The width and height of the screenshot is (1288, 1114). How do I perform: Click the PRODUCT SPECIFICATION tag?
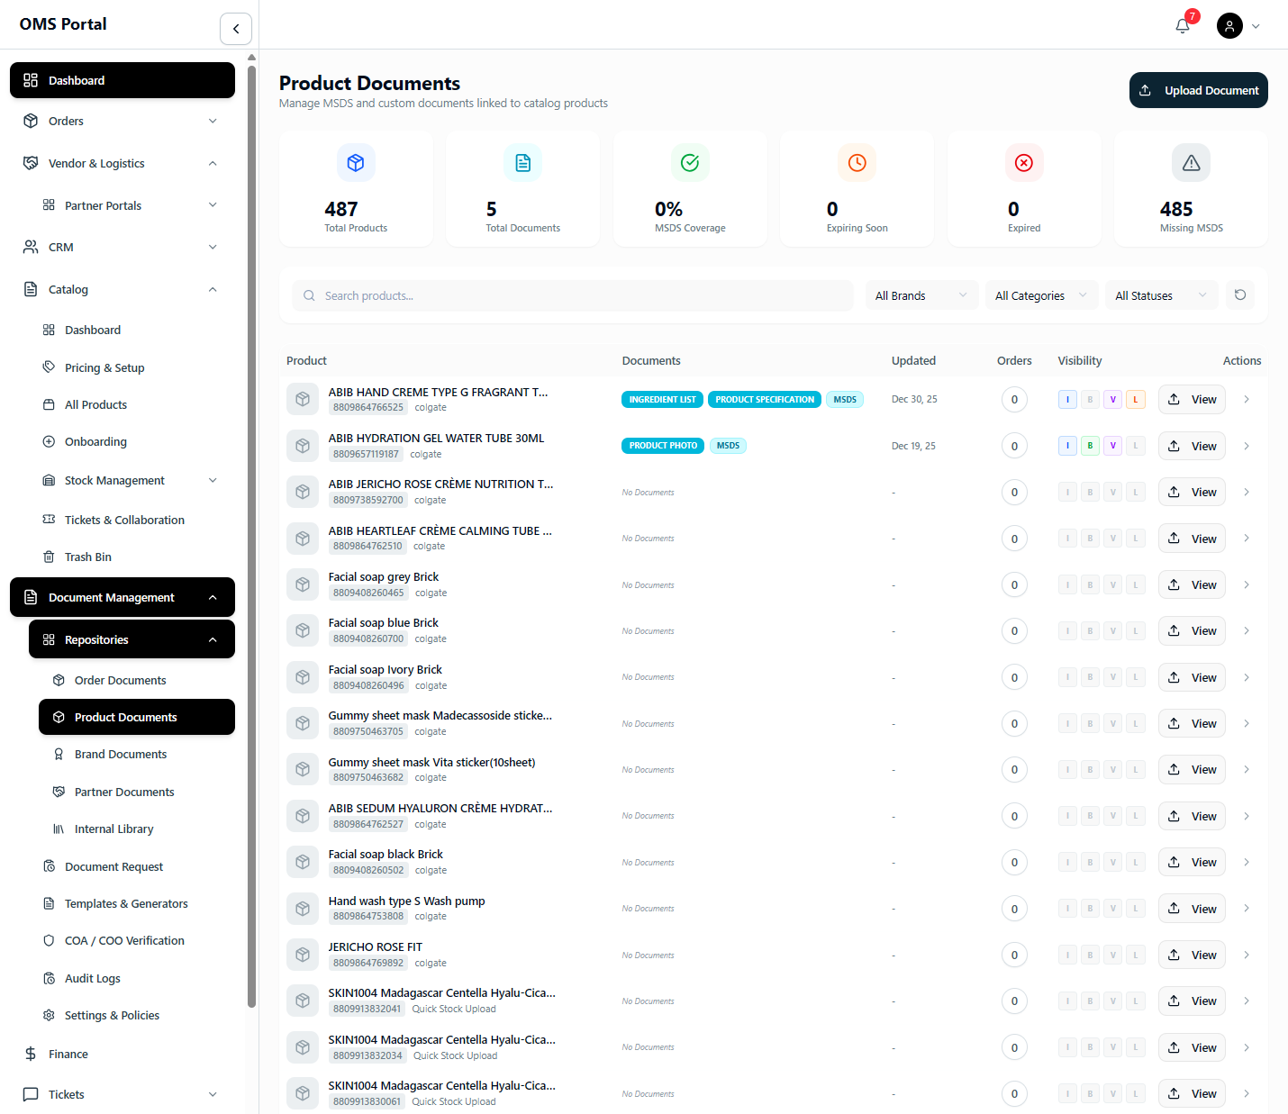[765, 399]
